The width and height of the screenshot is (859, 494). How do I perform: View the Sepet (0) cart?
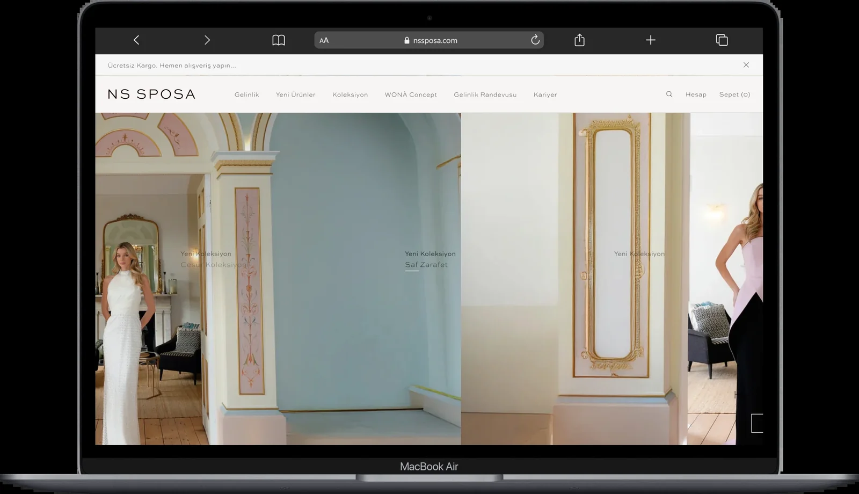click(x=734, y=95)
